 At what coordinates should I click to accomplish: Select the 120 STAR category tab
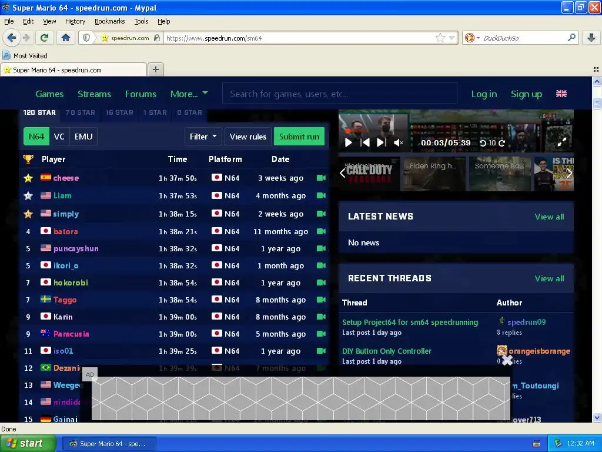point(39,112)
